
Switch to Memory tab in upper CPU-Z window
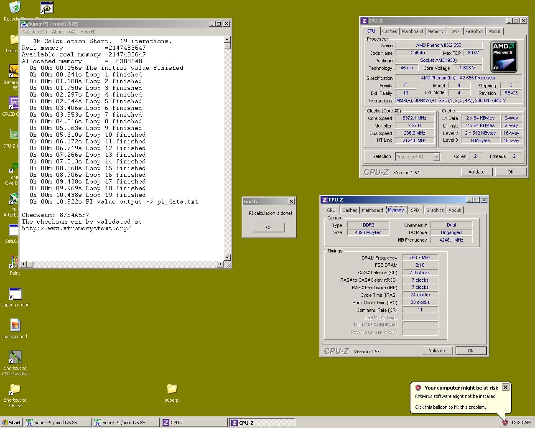point(435,31)
